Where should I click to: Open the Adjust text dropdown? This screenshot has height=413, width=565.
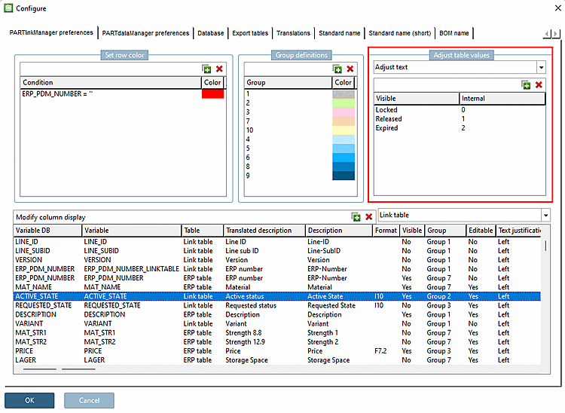click(540, 67)
